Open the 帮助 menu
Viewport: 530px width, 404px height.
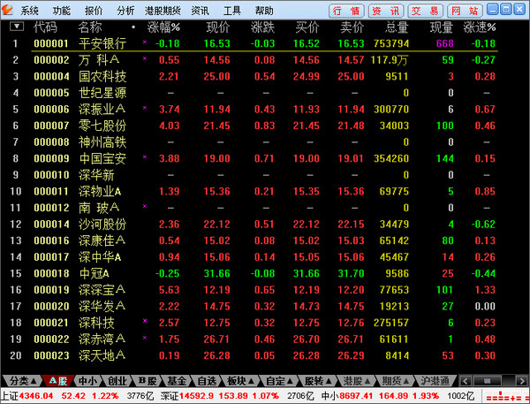pos(264,11)
